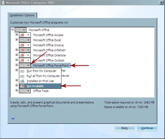The width and height of the screenshot is (165, 139).
Task: Expand the Microsoft Office OneNote node
Action: (17, 55)
